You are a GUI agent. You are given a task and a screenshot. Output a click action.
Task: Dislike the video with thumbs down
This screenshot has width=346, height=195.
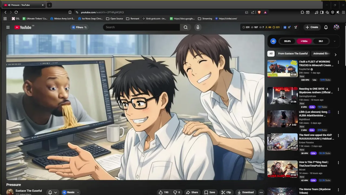click(x=177, y=192)
